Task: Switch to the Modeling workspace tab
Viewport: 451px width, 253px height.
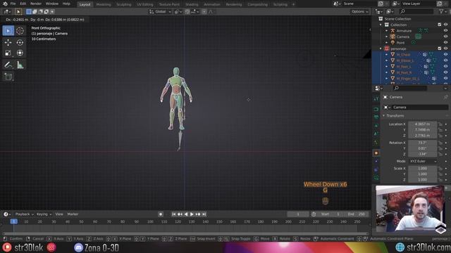Action: pyautogui.click(x=104, y=4)
